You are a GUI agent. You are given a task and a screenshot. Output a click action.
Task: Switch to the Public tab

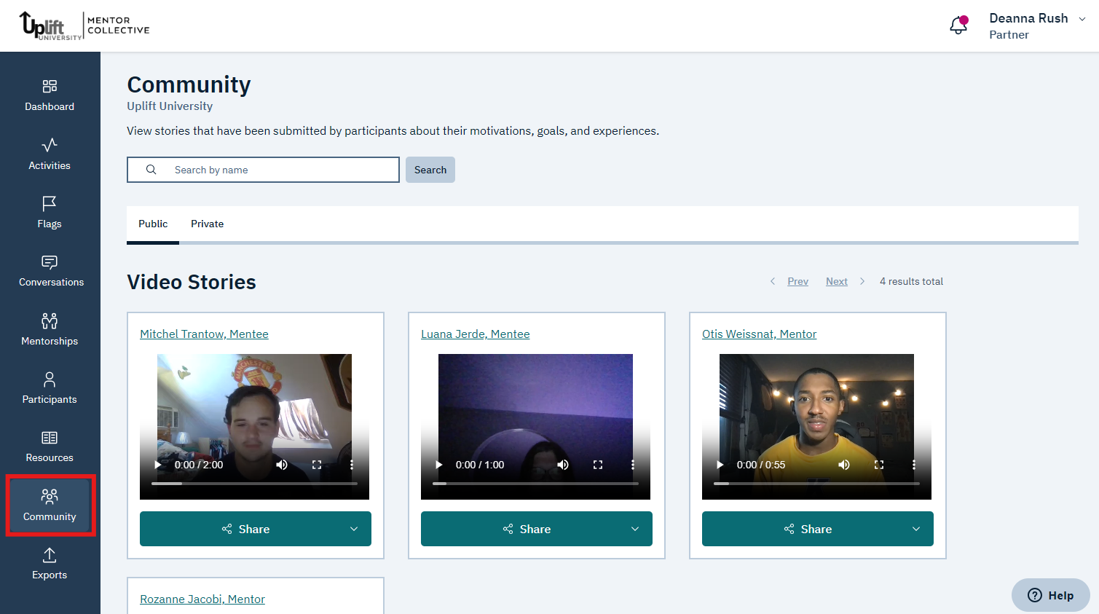coord(153,224)
